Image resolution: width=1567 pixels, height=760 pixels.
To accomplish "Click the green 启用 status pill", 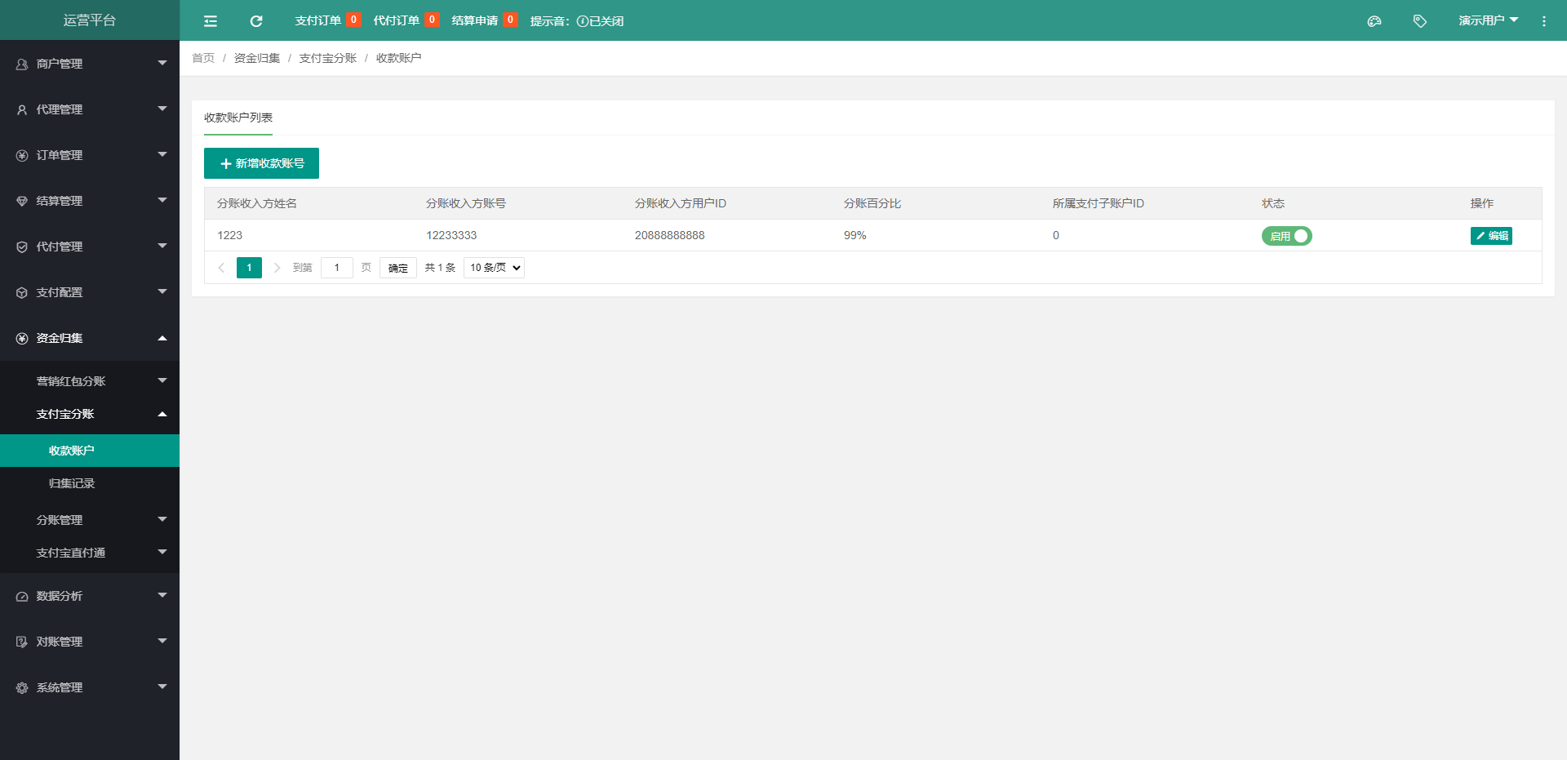I will [1280, 236].
